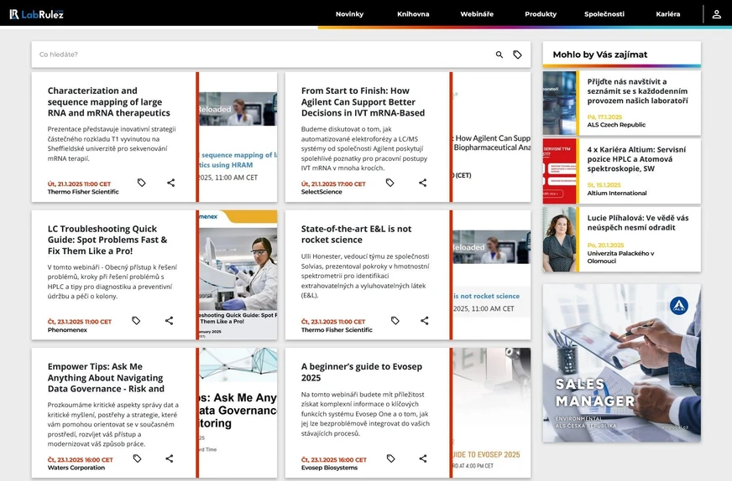The height and width of the screenshot is (481, 732).
Task: Click 'Čt, 23.1.2025 16:00 CET' on Empower card
Action: click(x=81, y=459)
